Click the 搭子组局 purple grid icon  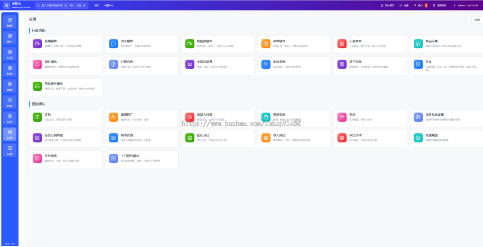342,64
